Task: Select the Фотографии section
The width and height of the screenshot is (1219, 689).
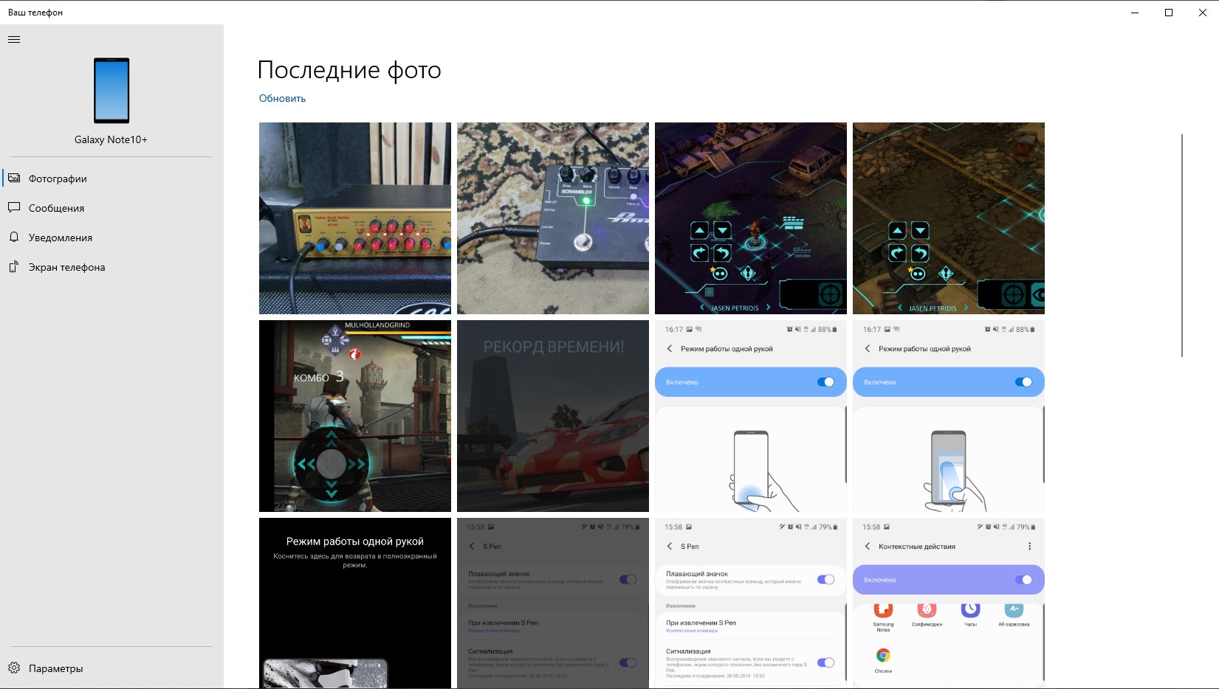Action: pos(111,179)
